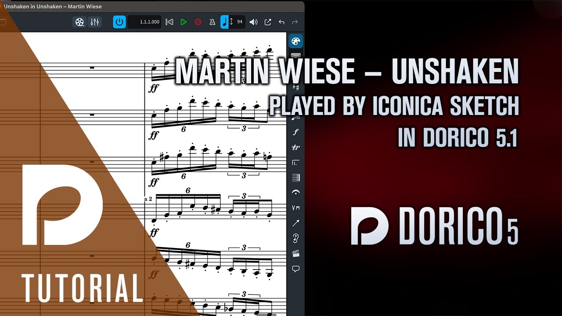Open the Playing Techniques panel
Image resolution: width=562 pixels, height=316 pixels.
296,208
